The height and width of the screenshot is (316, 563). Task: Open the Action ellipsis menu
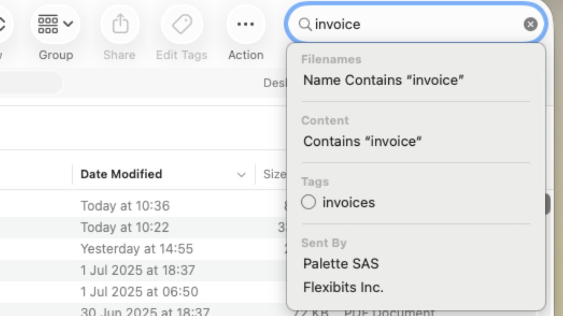[x=245, y=24]
